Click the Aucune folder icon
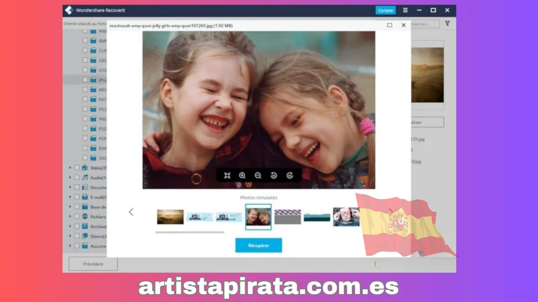Screen dimensions: 538x302 pos(84,246)
